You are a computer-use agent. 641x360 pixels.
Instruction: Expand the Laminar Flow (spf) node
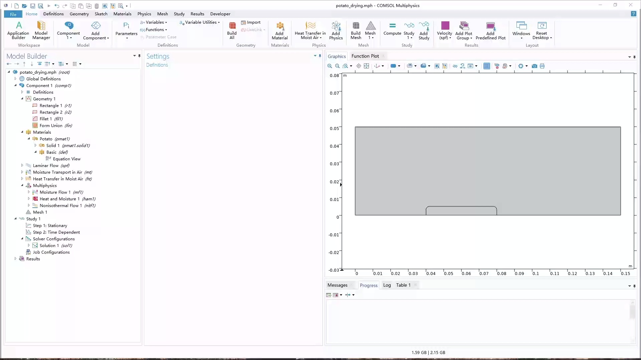(22, 165)
